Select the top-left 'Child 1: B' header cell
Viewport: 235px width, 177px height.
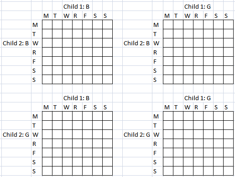point(76,7)
